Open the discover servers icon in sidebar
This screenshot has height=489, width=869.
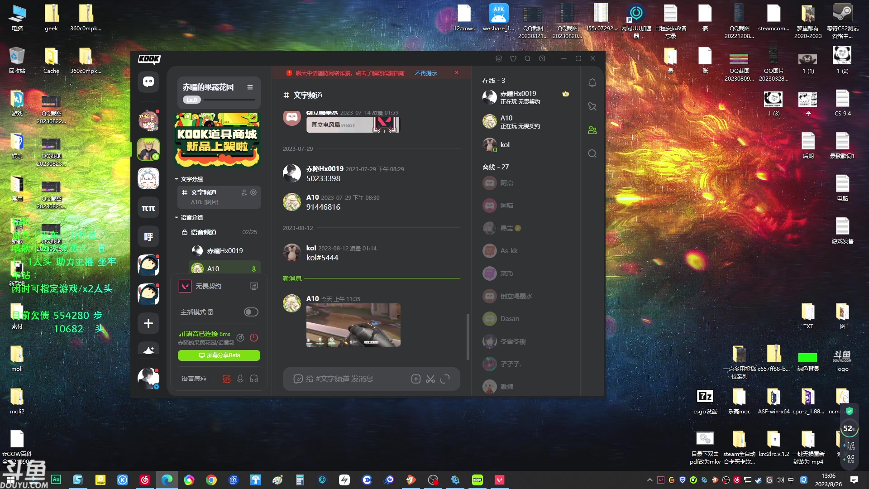click(x=148, y=350)
